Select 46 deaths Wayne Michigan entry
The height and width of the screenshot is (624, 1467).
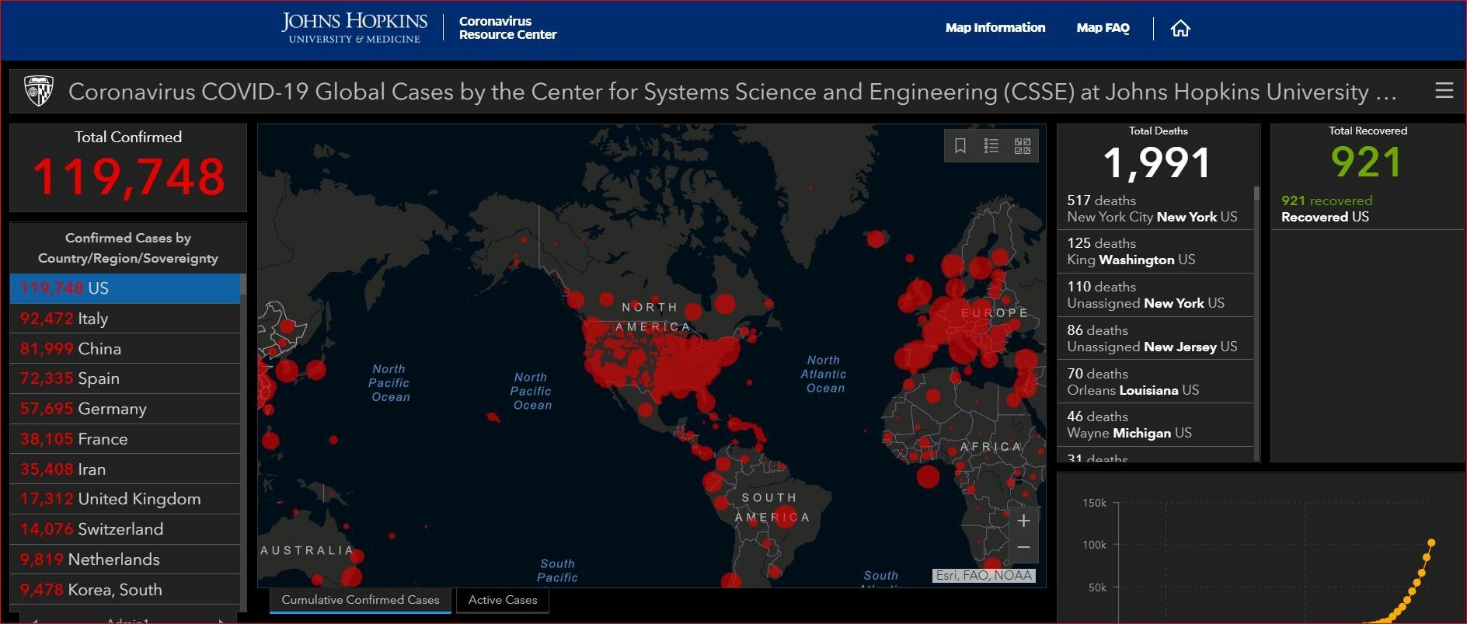(1155, 425)
